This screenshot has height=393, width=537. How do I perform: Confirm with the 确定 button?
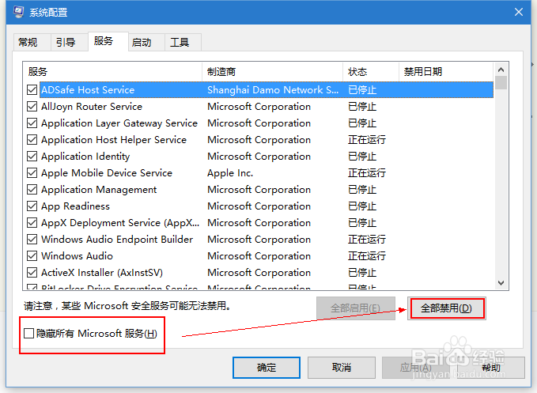coord(267,368)
